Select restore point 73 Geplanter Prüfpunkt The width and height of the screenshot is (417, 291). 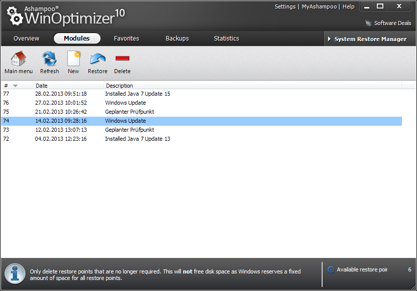(201, 130)
